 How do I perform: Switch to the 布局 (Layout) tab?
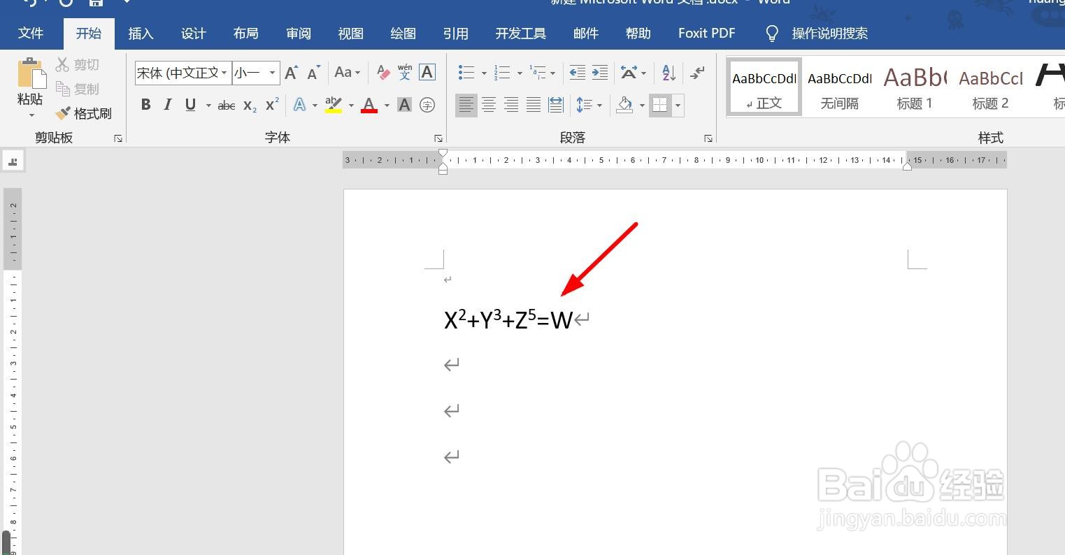(x=245, y=34)
